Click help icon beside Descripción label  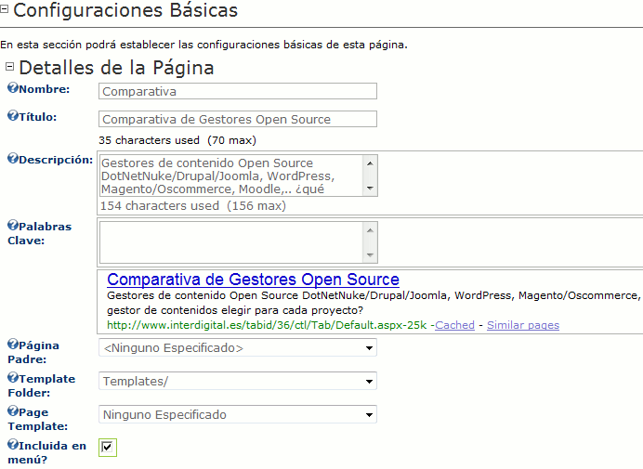click(13, 158)
